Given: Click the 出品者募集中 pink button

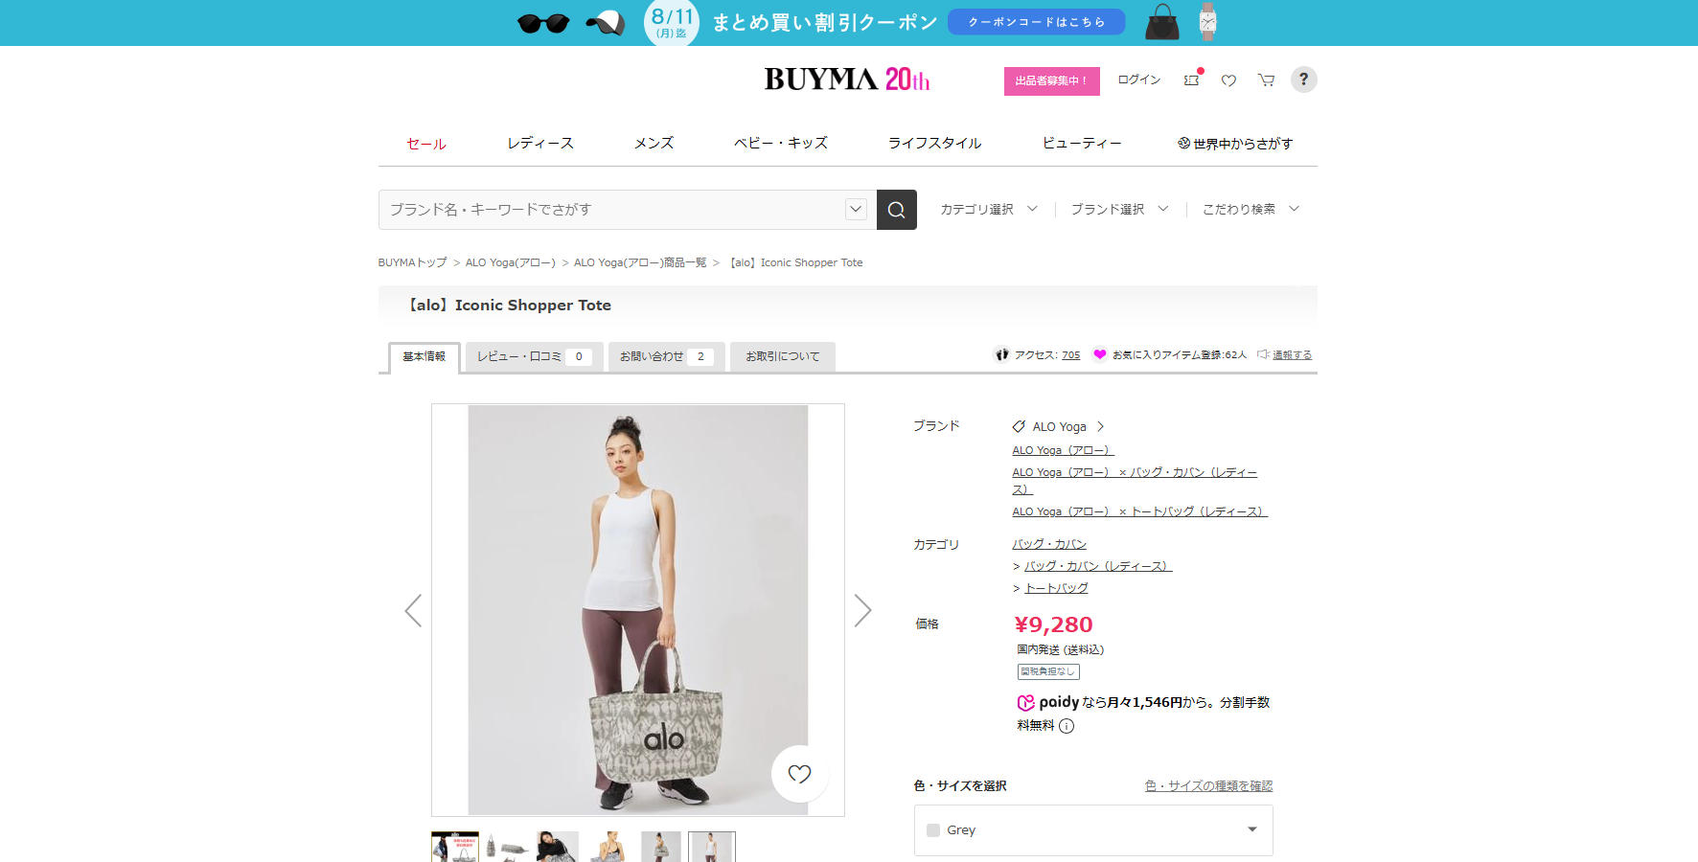Looking at the screenshot, I should point(1052,81).
